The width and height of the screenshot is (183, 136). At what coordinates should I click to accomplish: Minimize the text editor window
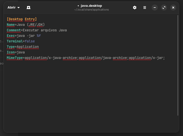(x=155, y=8)
